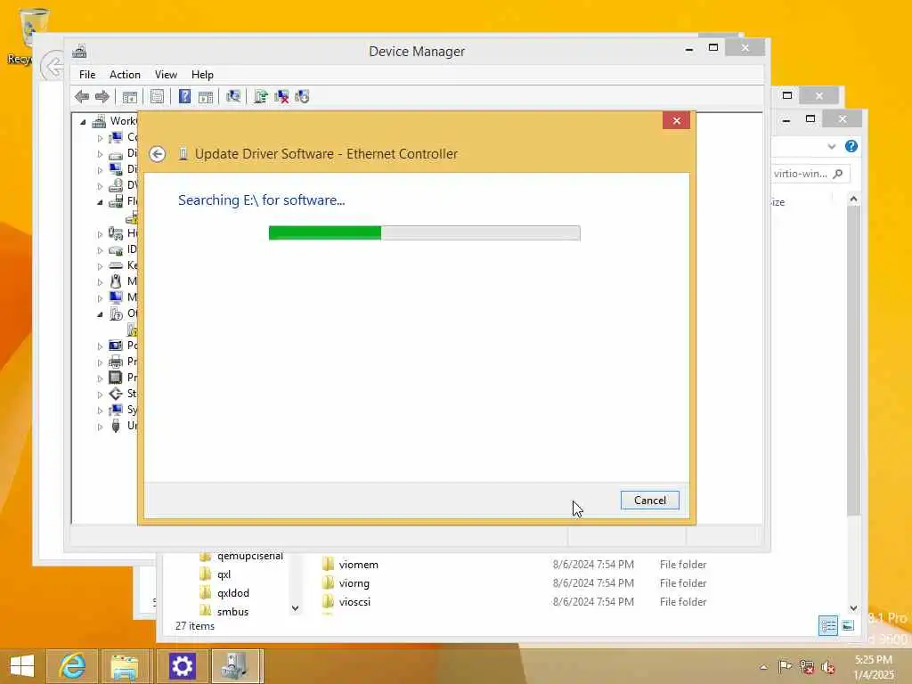Click the network icon in system tray
Screen dimensions: 912x684
(806, 667)
